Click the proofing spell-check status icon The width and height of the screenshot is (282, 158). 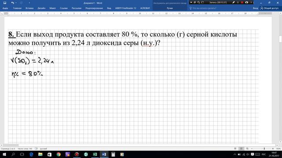[x=36, y=149]
